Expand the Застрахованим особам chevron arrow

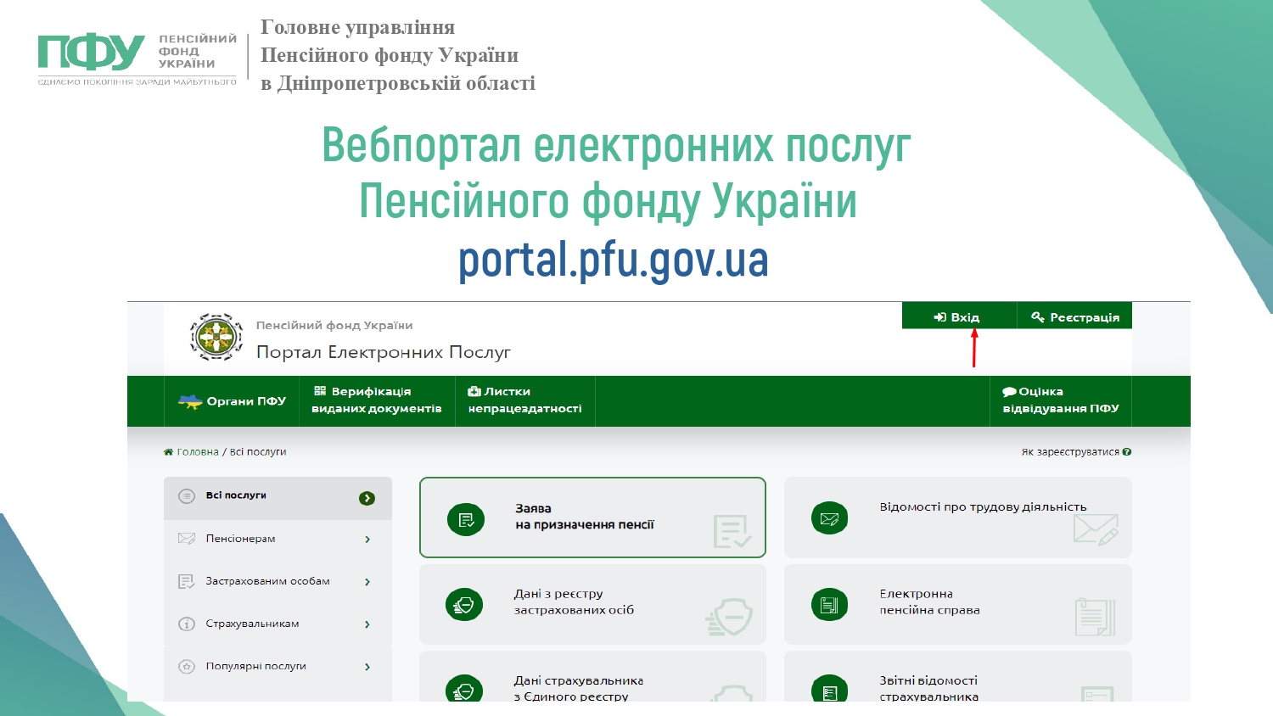click(367, 582)
